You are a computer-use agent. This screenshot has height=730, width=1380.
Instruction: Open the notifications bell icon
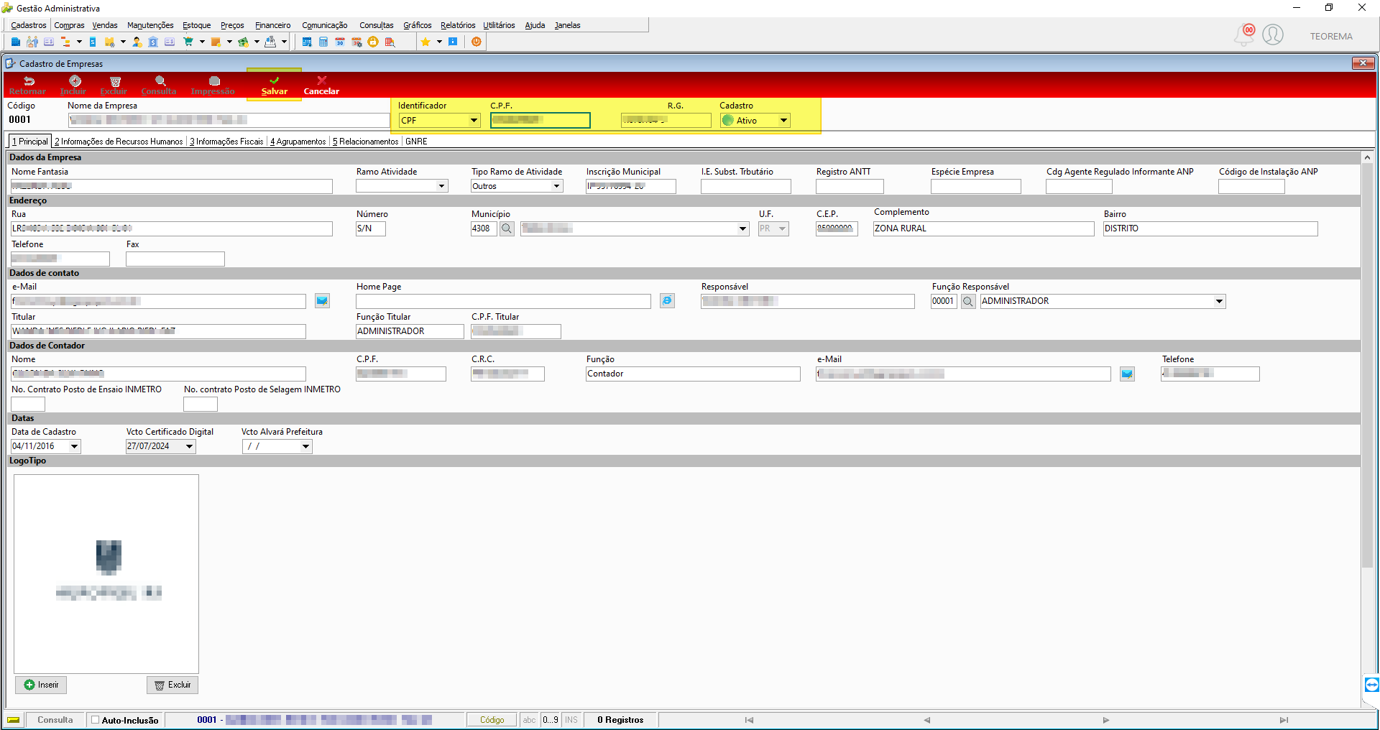[x=1244, y=34]
